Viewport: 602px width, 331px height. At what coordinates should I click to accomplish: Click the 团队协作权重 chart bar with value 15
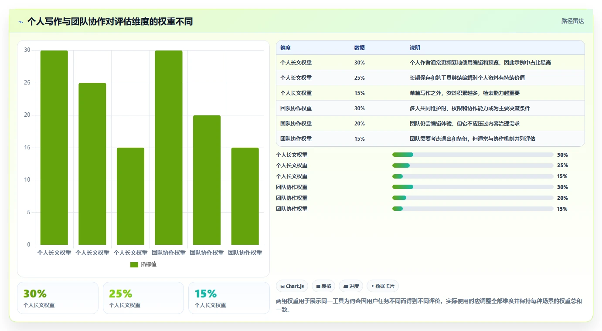245,196
